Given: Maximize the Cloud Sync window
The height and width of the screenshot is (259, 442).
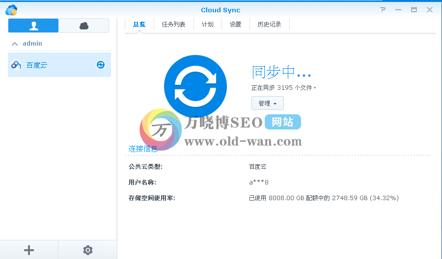Looking at the screenshot, I should [x=414, y=10].
